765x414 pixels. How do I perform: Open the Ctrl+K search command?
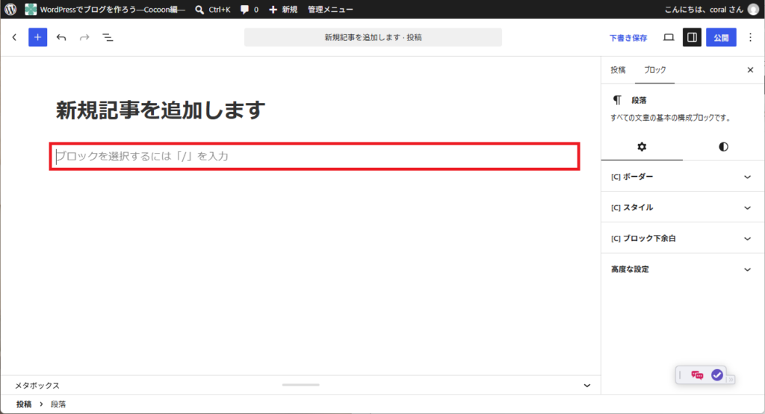tap(213, 9)
